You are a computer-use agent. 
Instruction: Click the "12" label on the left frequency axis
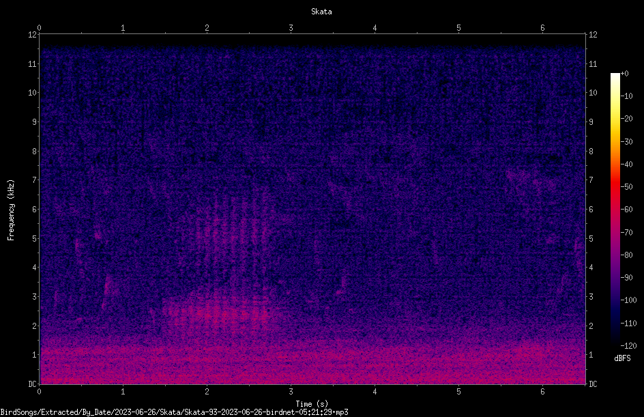[32, 35]
